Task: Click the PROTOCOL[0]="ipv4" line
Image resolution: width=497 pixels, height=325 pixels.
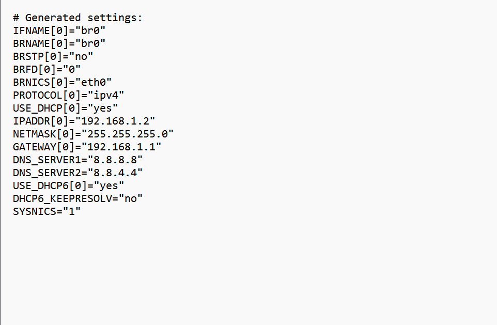Action: pos(69,96)
